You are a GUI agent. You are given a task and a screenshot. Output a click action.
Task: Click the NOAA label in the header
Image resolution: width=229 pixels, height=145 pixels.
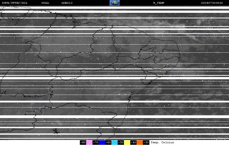pyautogui.click(x=45, y=3)
